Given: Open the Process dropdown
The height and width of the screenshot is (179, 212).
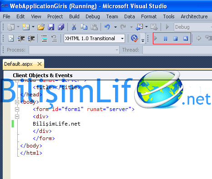Looking at the screenshot, I should (74, 50).
